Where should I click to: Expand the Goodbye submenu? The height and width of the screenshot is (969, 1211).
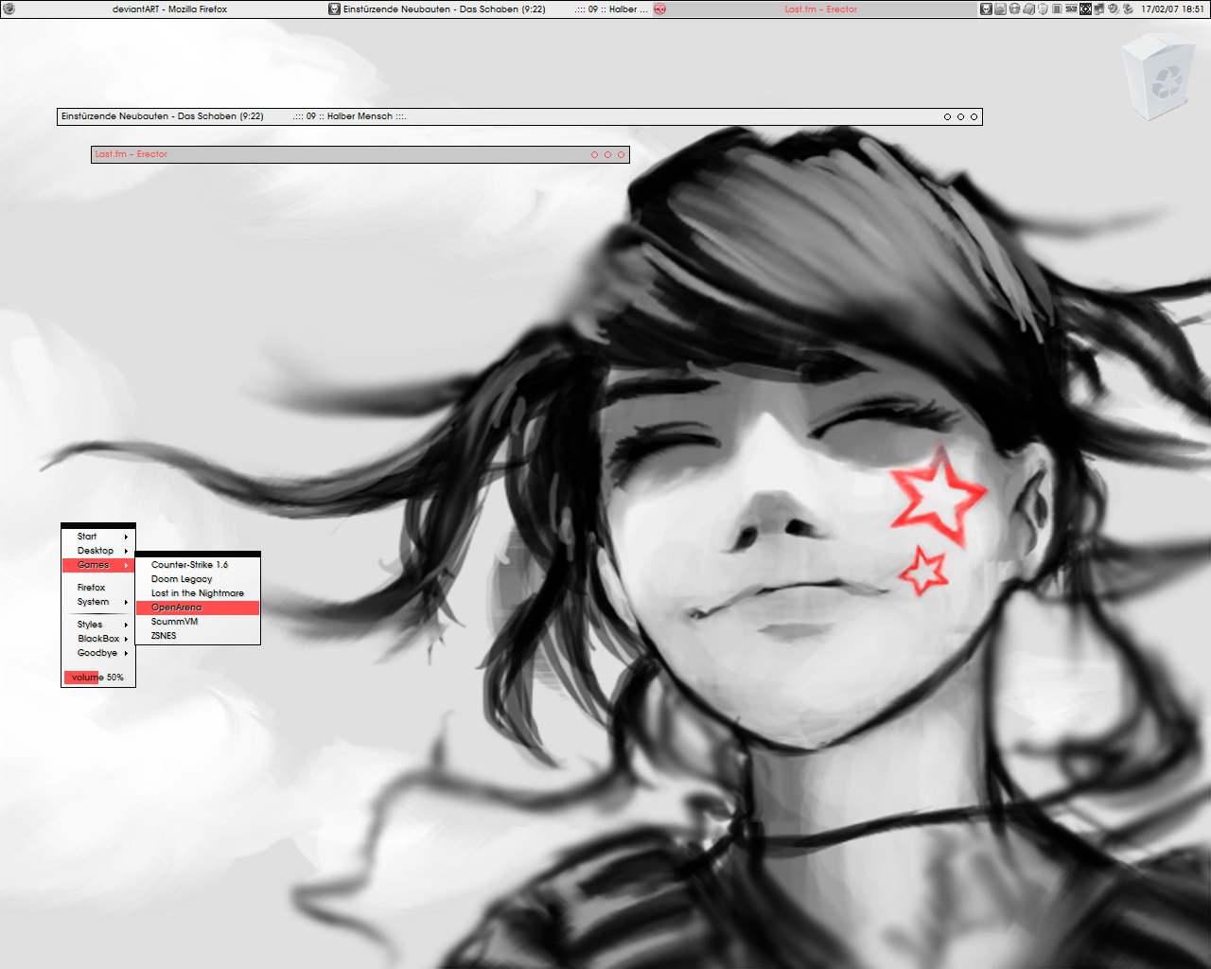coord(98,653)
